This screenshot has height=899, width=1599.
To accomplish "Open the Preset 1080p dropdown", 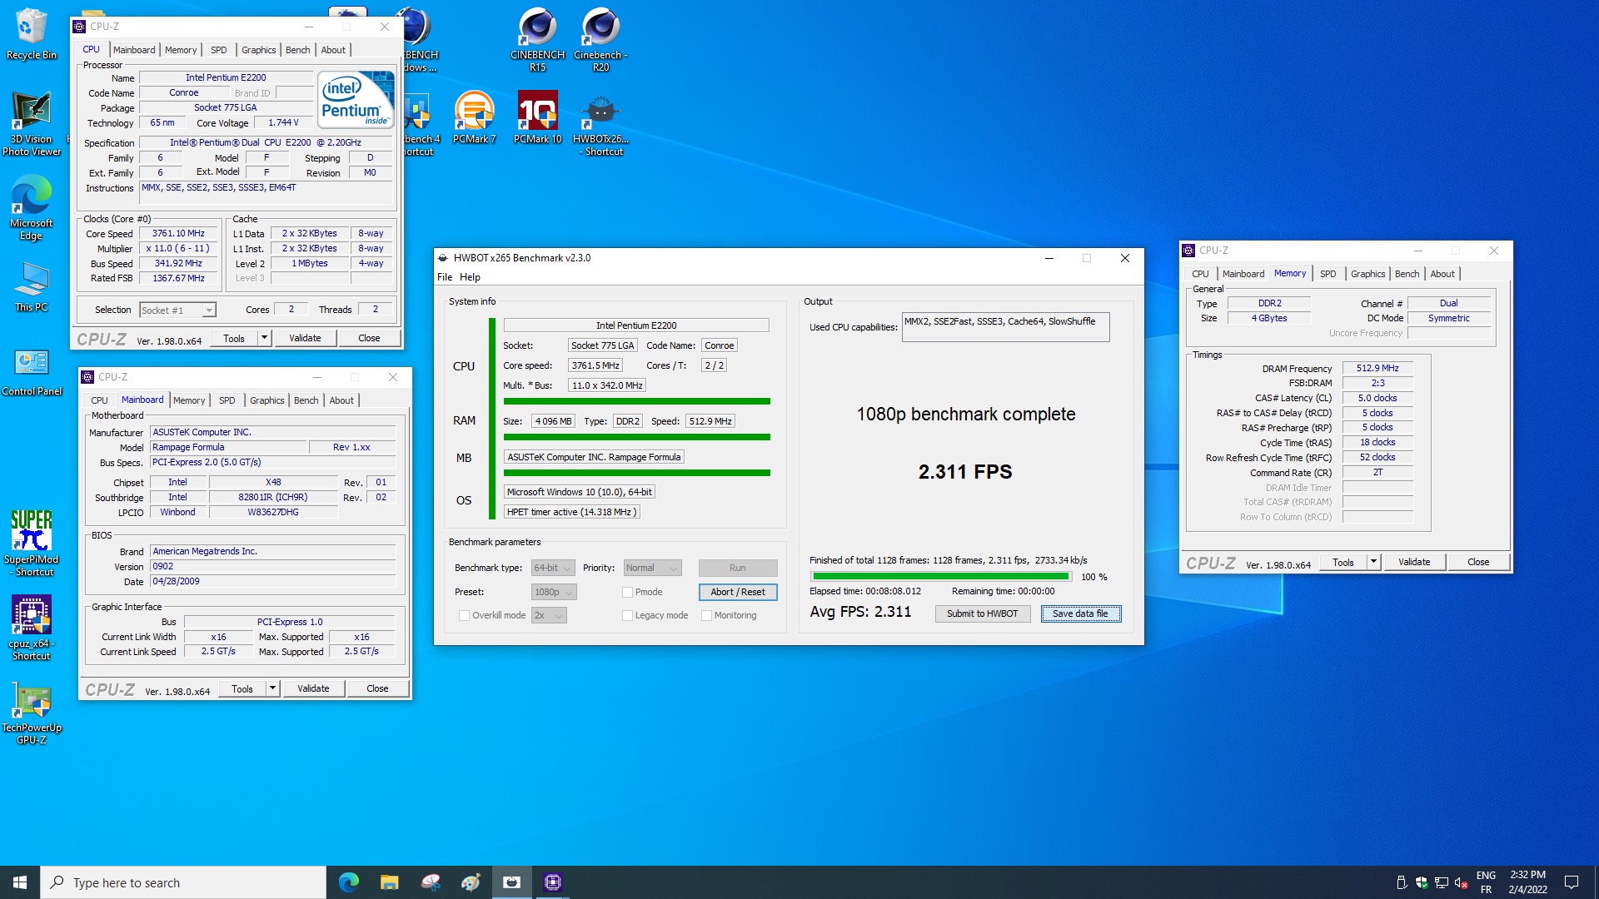I will [x=554, y=592].
